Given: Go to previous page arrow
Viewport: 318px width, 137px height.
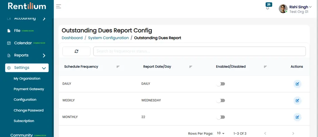Looking at the screenshot, I should pos(265,134).
